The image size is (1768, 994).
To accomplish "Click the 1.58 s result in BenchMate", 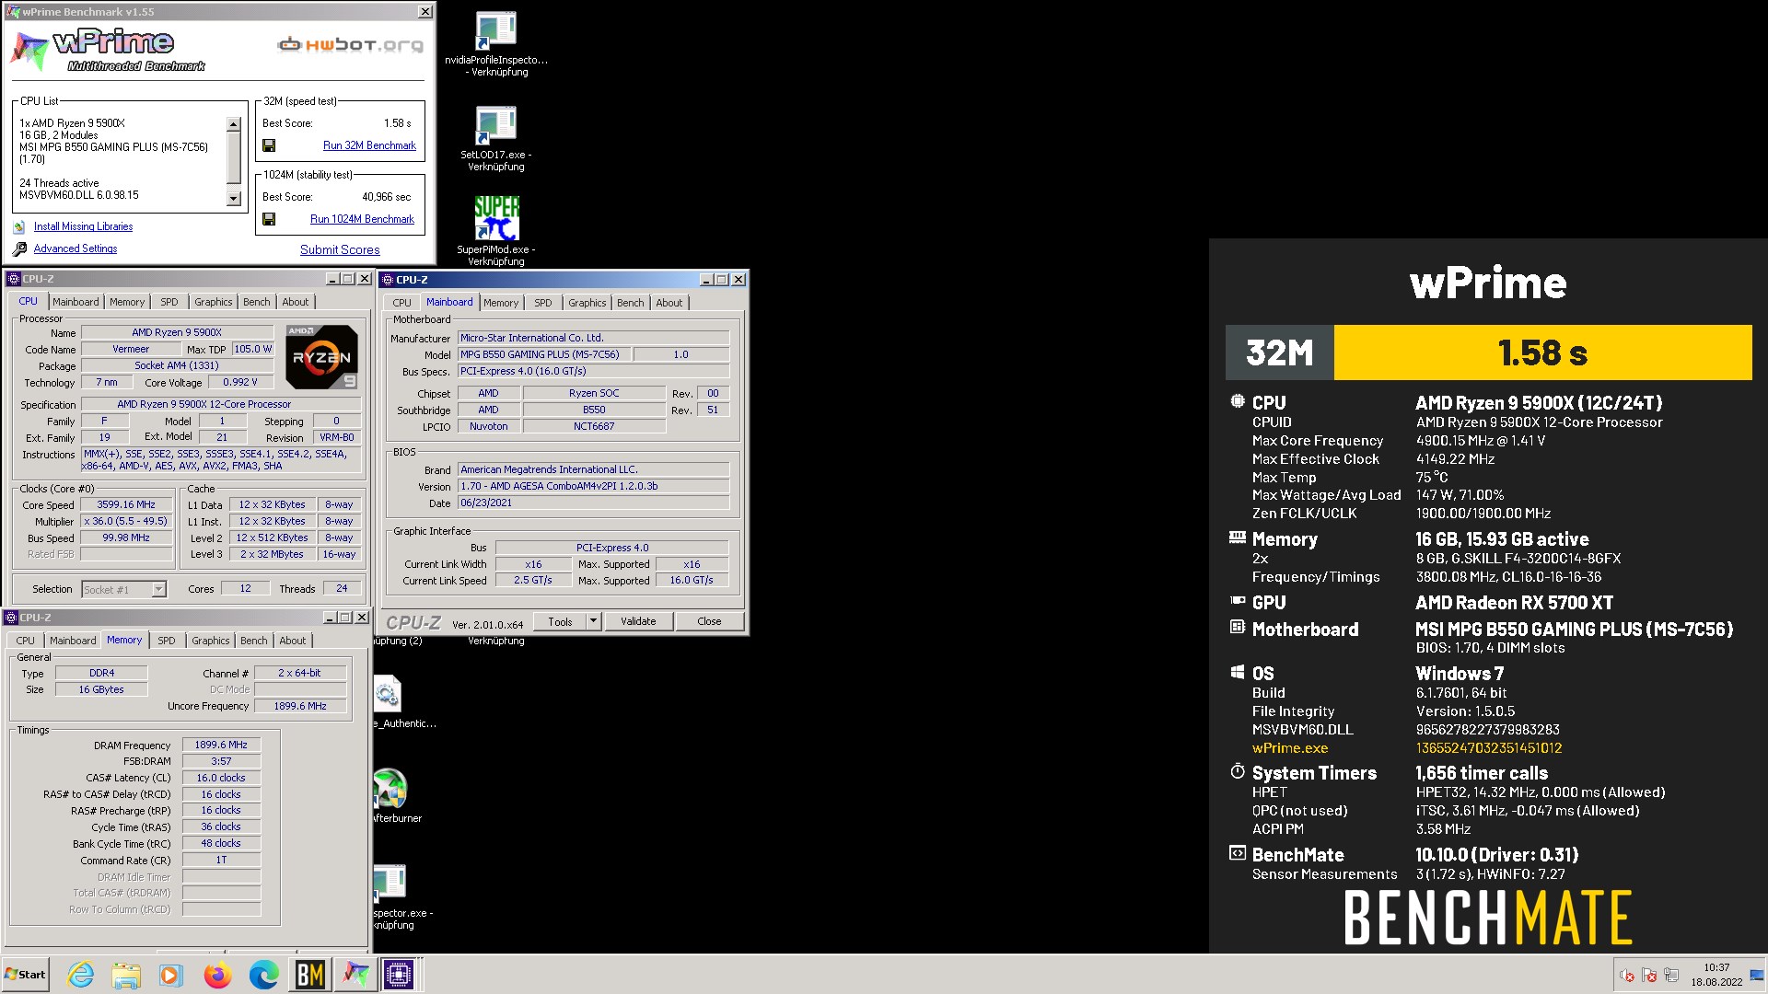I will (1542, 353).
